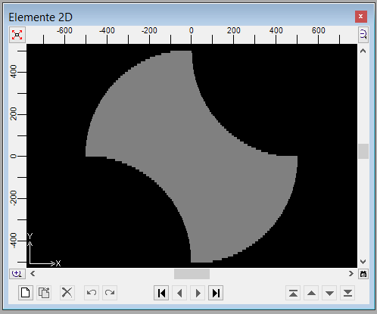Click the horizontal scrollbar thumb

(192, 274)
